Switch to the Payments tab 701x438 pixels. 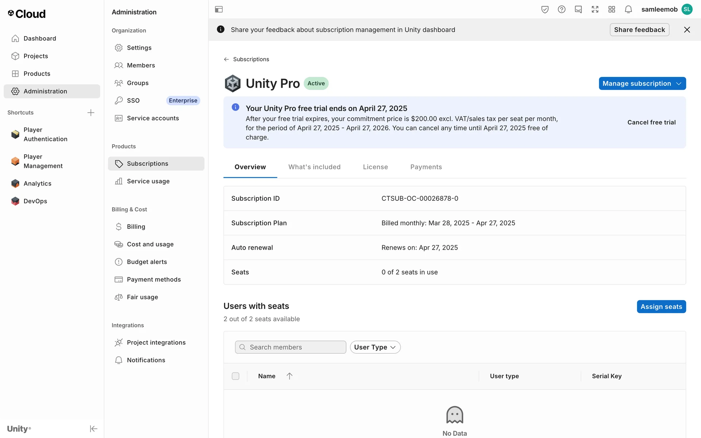click(x=426, y=167)
